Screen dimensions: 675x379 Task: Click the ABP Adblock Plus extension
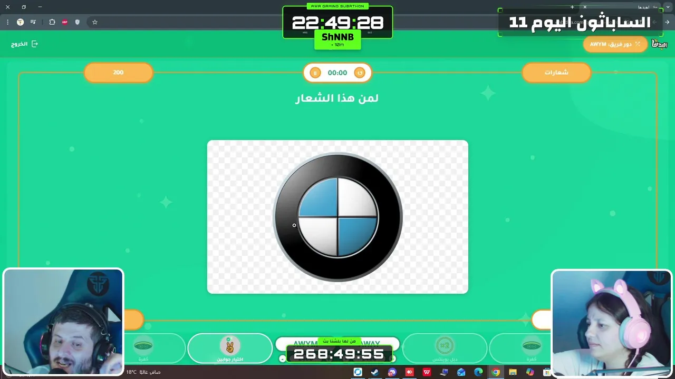click(65, 22)
